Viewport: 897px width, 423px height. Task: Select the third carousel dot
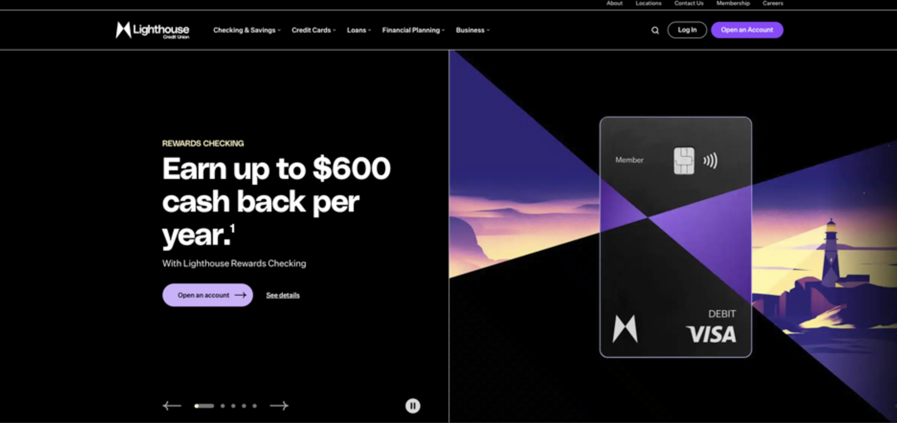(233, 406)
